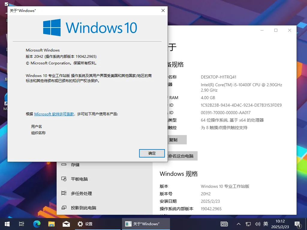Expand hidden system tray icons

(x=239, y=224)
